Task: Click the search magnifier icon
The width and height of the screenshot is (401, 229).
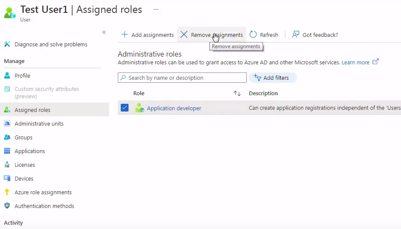Action: (x=123, y=78)
